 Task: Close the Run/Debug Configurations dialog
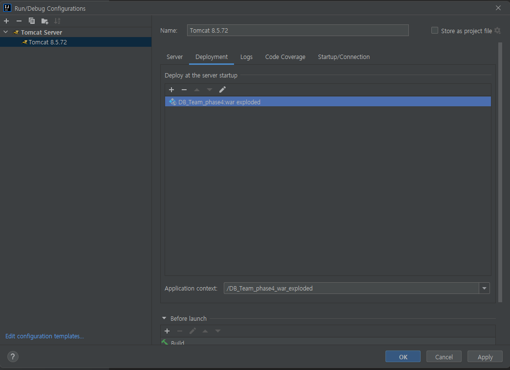click(498, 8)
